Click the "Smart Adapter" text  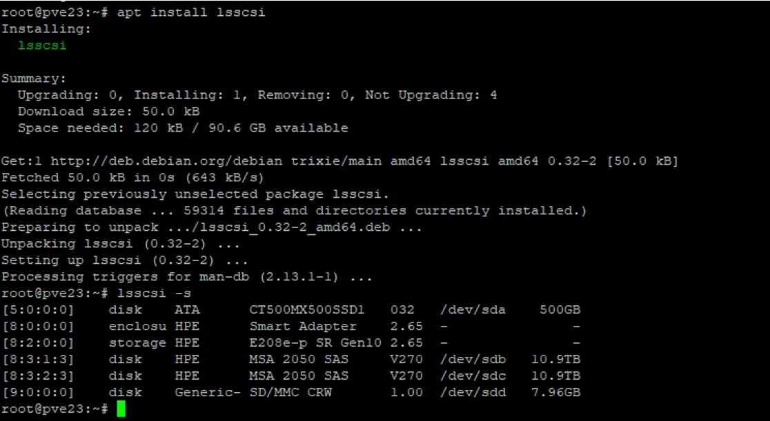click(303, 327)
